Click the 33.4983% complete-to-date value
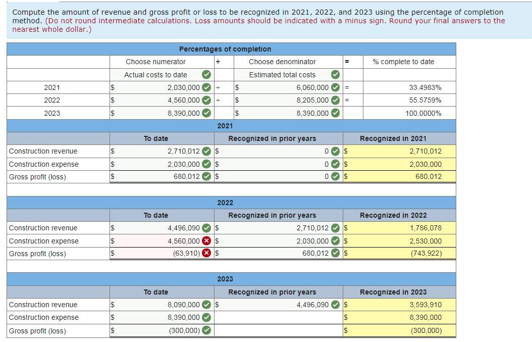 pyautogui.click(x=424, y=87)
